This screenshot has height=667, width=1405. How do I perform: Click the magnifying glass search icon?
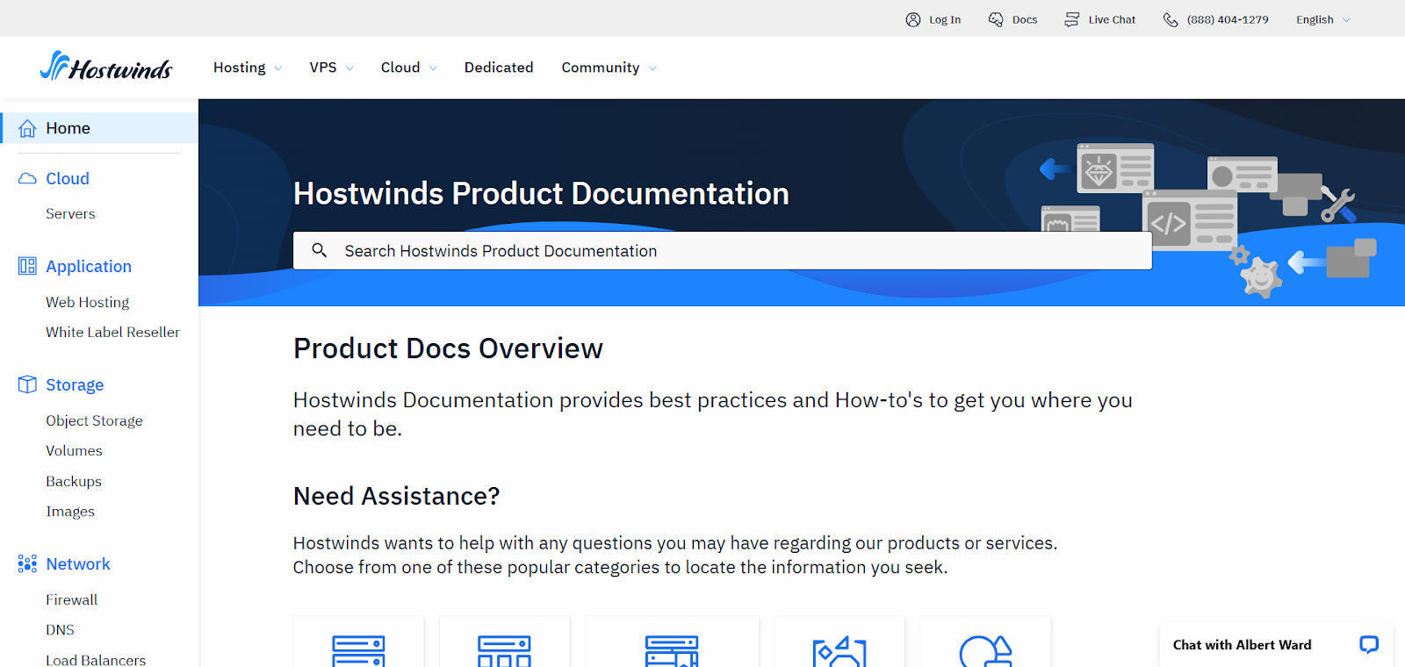click(x=320, y=250)
